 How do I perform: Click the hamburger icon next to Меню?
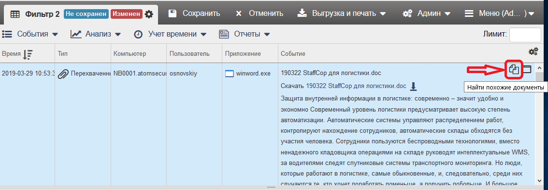(469, 13)
